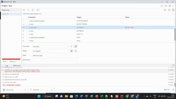Image resolution: width=176 pixels, height=99 pixels.
Task: Edit the Value field Add Tax Code
Action: tap(55, 56)
